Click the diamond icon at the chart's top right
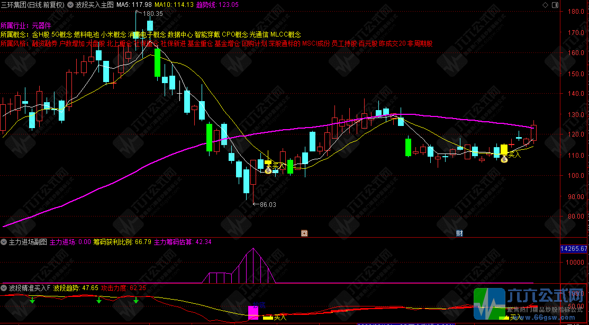 [545, 5]
